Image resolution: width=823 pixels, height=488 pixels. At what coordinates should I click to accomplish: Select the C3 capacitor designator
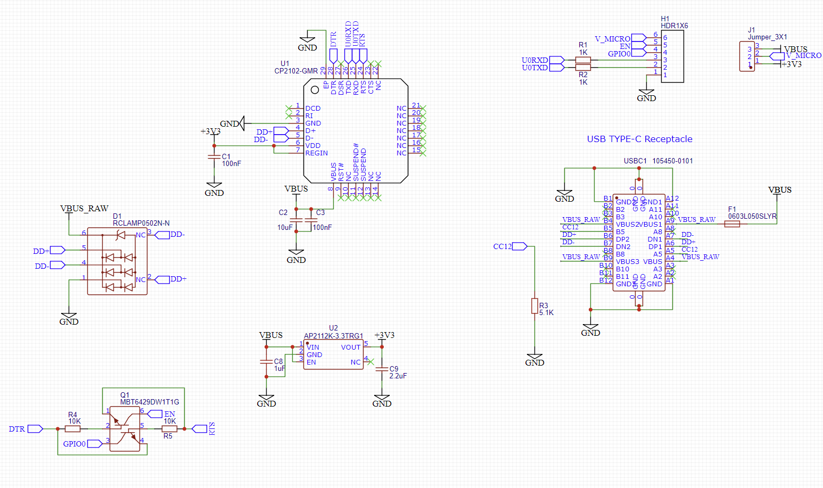(x=320, y=212)
